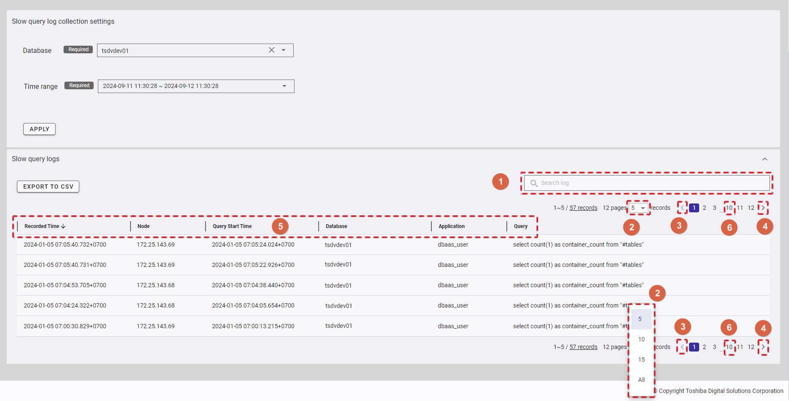Click bottom pagination next page chevron
Image resolution: width=789 pixels, height=401 pixels.
763,347
